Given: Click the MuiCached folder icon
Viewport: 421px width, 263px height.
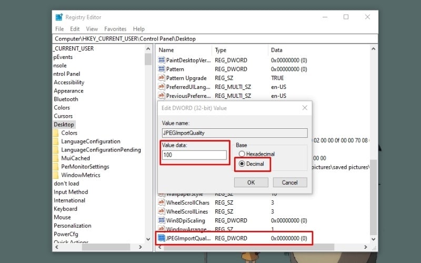Looking at the screenshot, I should click(56, 158).
